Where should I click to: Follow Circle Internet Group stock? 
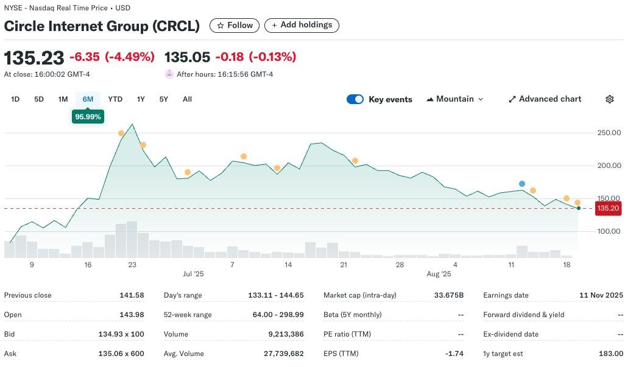coord(235,26)
